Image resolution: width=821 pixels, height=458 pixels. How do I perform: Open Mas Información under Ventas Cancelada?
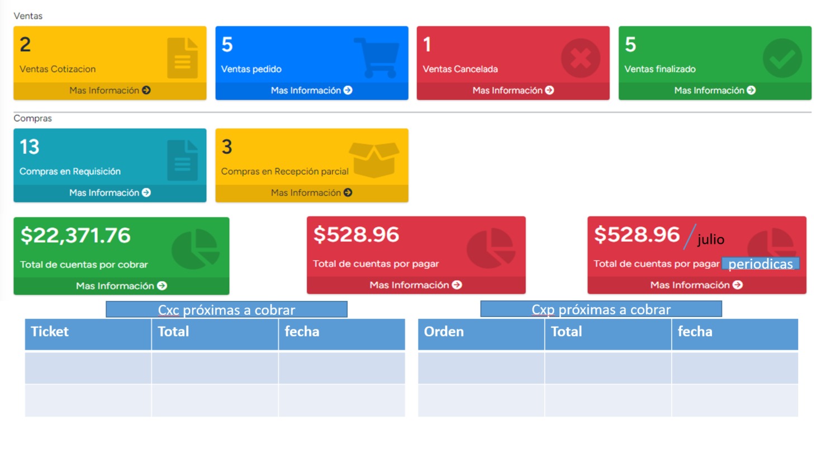513,91
